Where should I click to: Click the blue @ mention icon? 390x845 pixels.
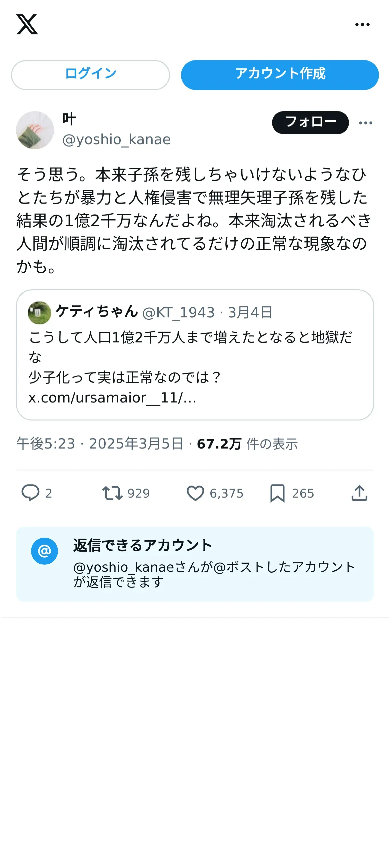tap(44, 551)
